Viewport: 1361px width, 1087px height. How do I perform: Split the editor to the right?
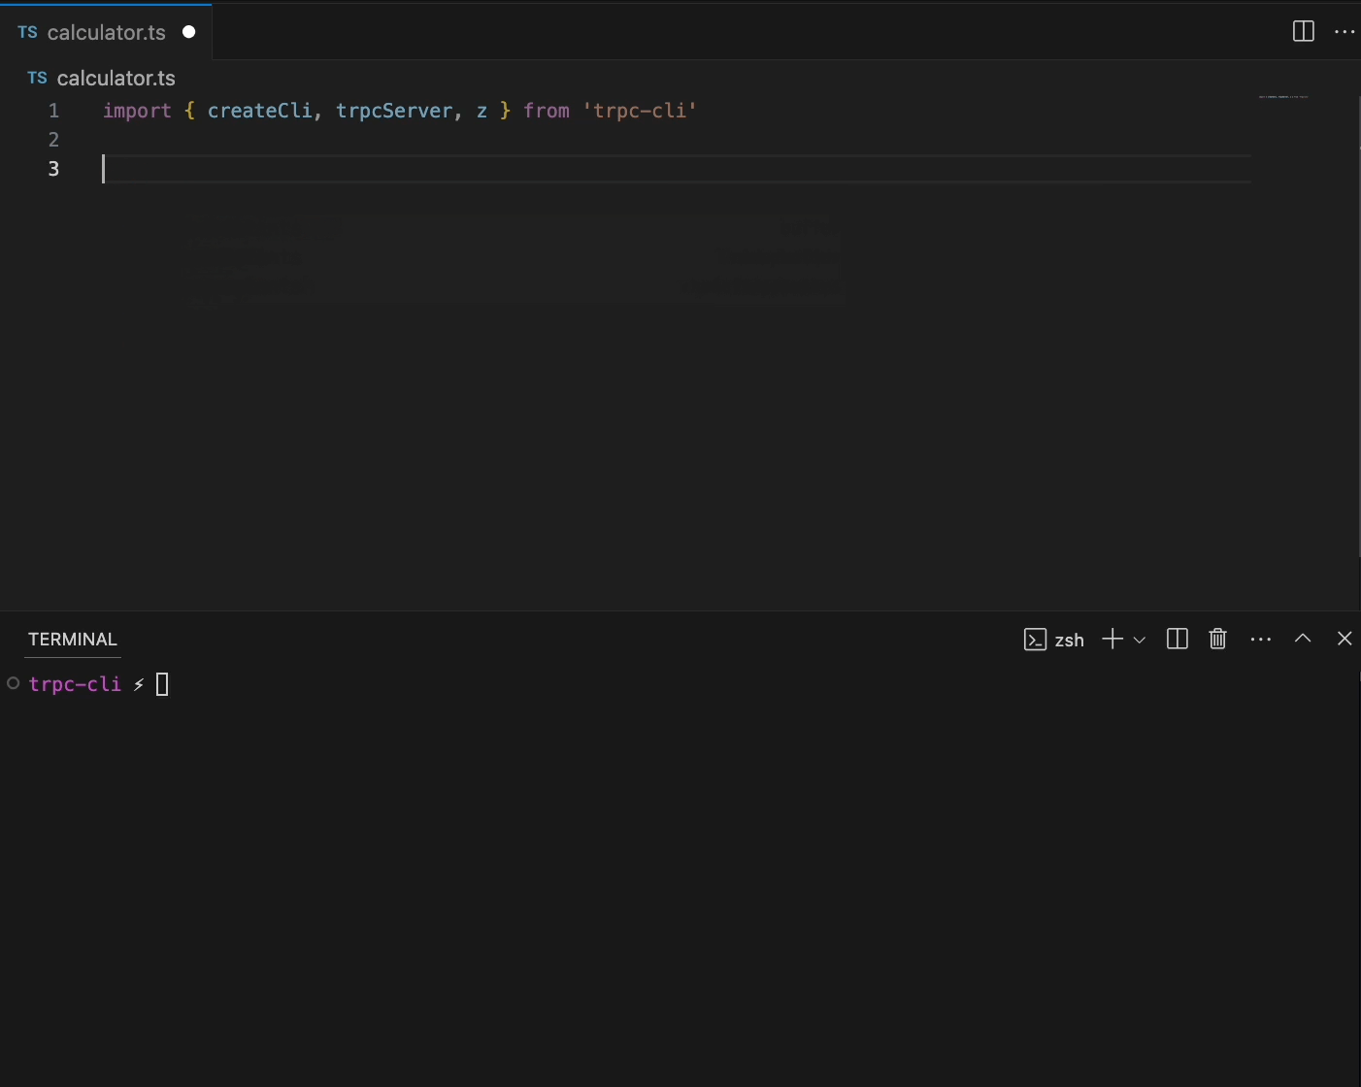pyautogui.click(x=1304, y=32)
